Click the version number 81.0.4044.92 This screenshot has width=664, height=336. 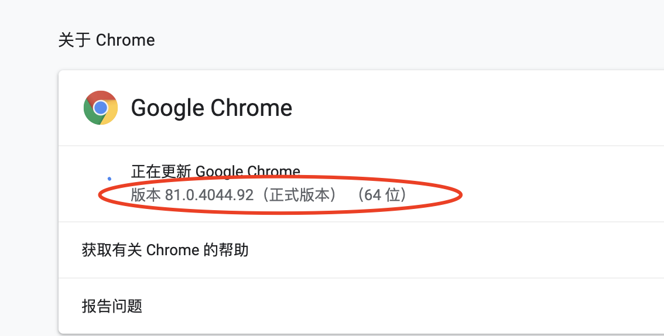pos(209,195)
